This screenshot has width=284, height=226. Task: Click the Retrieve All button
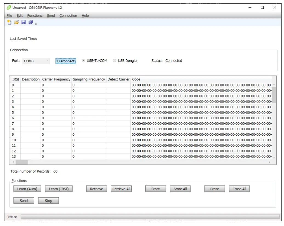coord(121,189)
